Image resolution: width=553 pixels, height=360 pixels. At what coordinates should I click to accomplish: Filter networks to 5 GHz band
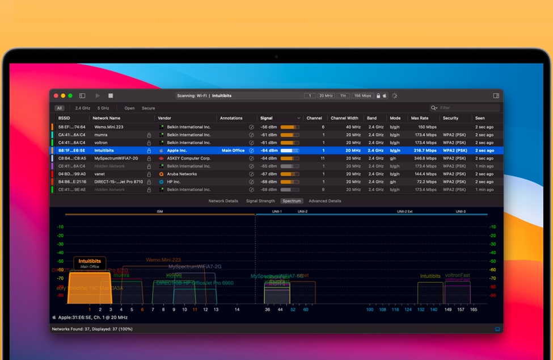(x=103, y=108)
